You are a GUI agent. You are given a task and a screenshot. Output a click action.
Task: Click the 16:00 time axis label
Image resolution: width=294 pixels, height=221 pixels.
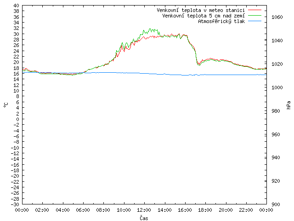tap(185, 210)
